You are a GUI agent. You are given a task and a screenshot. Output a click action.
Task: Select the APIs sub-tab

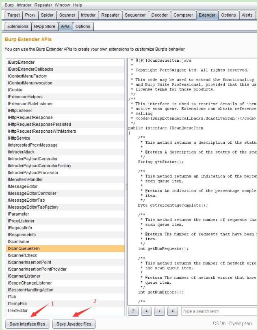(x=65, y=26)
